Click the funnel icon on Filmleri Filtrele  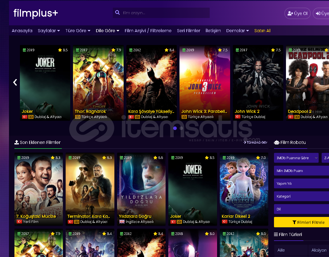click(x=294, y=222)
